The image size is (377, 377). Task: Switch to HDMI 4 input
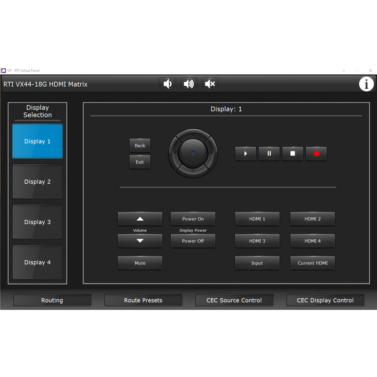tap(313, 241)
